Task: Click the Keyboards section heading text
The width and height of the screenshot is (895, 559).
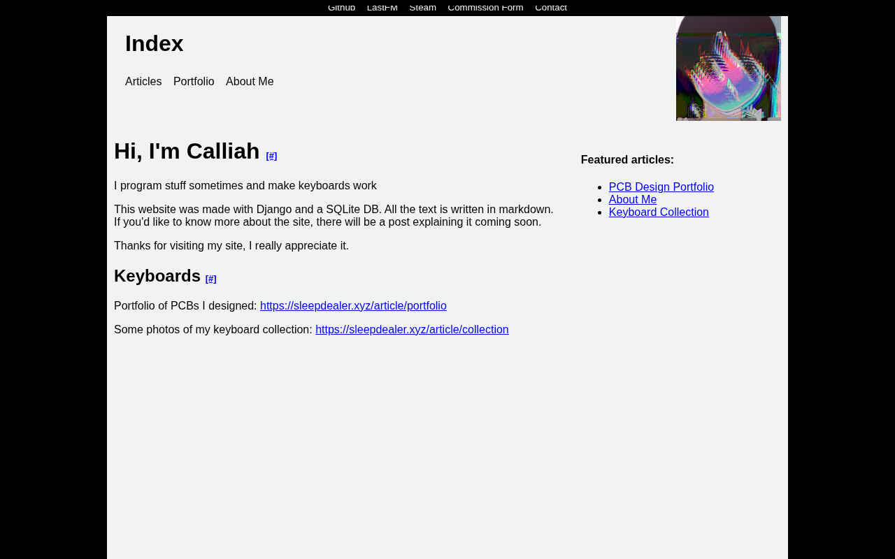Action: [157, 276]
